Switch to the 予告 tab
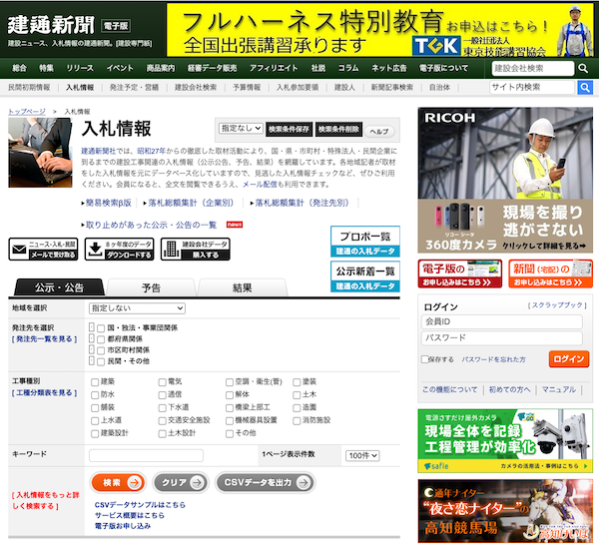The height and width of the screenshot is (545, 599). pos(151,287)
